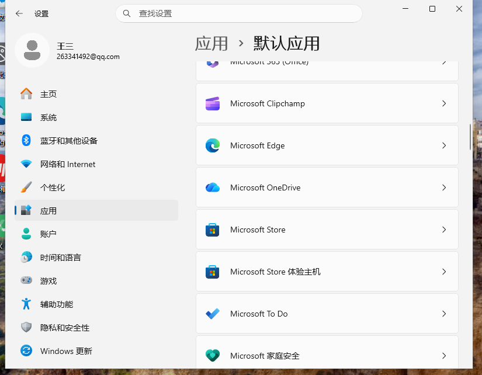
Task: Select 账户 in the sidebar
Action: pyautogui.click(x=96, y=234)
